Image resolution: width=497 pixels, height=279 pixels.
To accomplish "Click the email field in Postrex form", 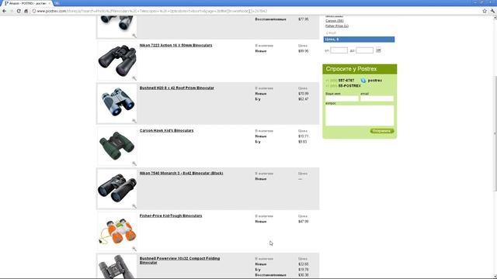I will tap(377, 98).
